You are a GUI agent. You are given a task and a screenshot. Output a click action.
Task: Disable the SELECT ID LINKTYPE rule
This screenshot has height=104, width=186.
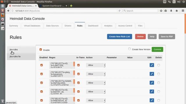[42, 65]
